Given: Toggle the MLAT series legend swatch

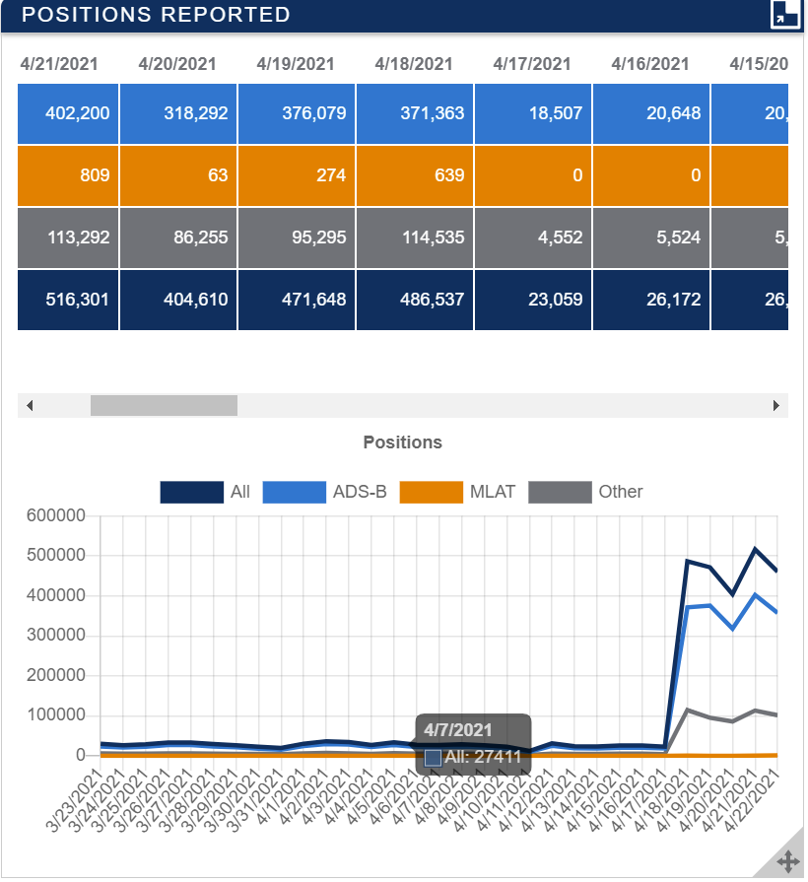Looking at the screenshot, I should pyautogui.click(x=432, y=492).
